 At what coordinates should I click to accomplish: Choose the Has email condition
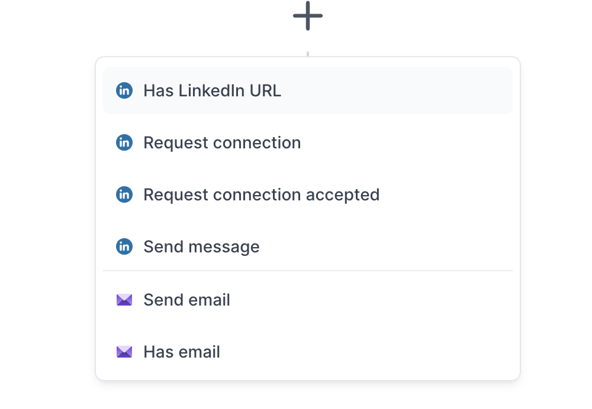(308, 352)
